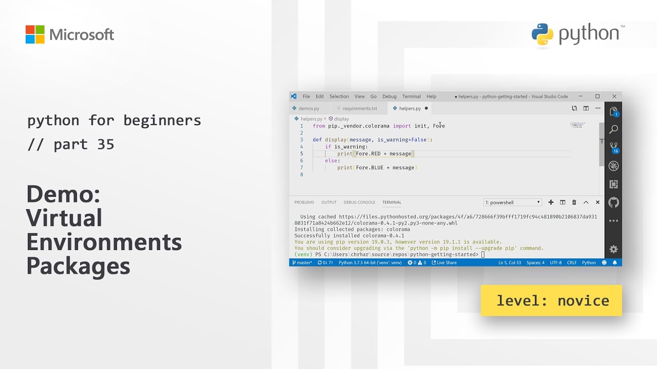
Task: Click Ln 5, Col 33 cursor position
Action: [510, 262]
